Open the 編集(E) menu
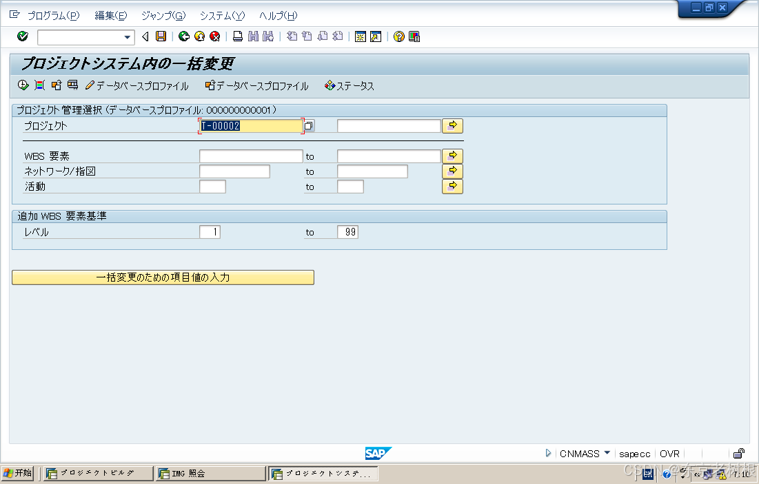Screen dimensions: 759x484 coord(110,15)
